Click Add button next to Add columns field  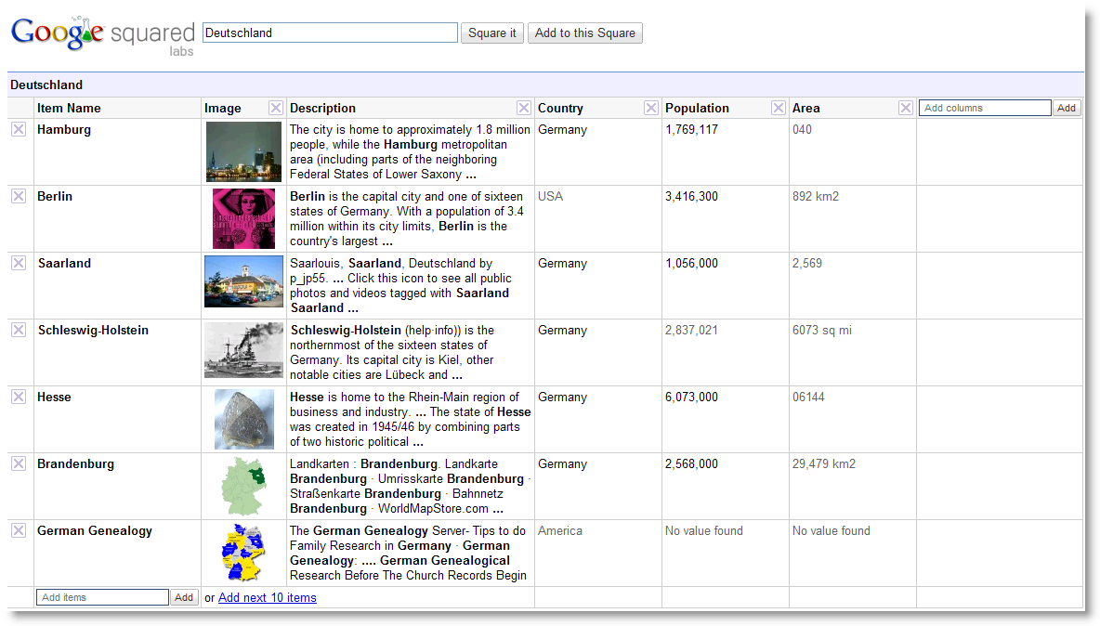pos(1067,108)
